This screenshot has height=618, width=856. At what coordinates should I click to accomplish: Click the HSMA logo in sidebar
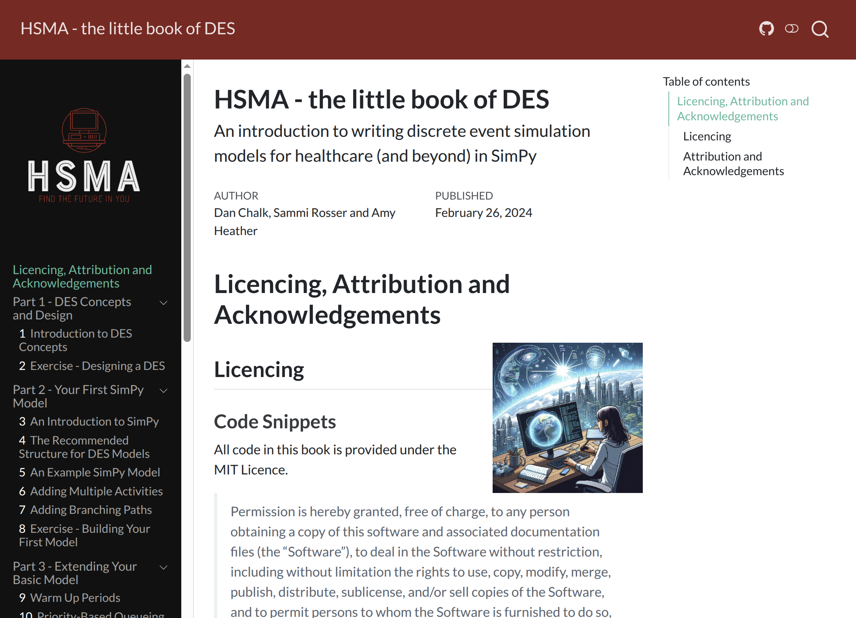[84, 156]
